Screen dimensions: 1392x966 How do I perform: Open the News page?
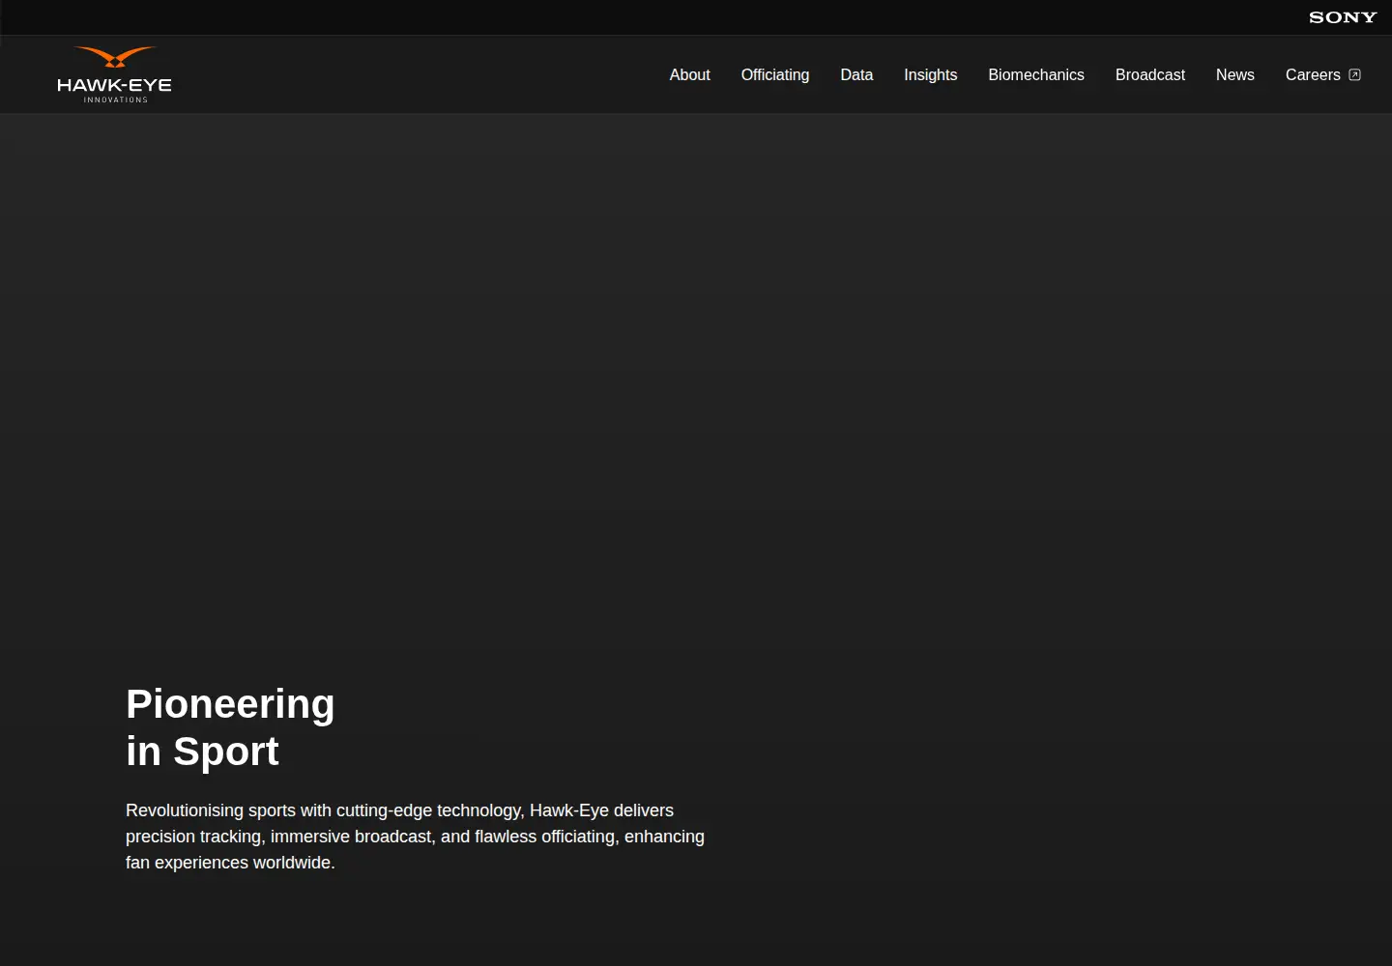tap(1235, 75)
